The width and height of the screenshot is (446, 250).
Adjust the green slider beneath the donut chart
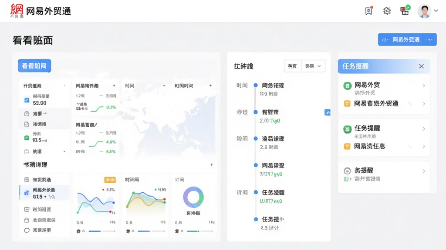point(200,231)
